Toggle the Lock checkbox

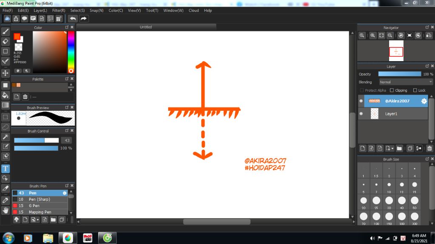(x=415, y=90)
